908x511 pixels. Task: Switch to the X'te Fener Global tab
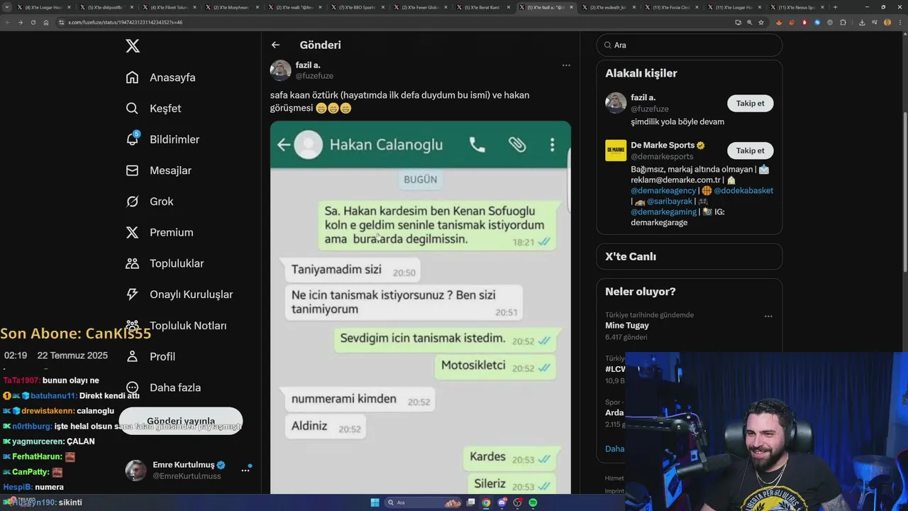pyautogui.click(x=420, y=7)
